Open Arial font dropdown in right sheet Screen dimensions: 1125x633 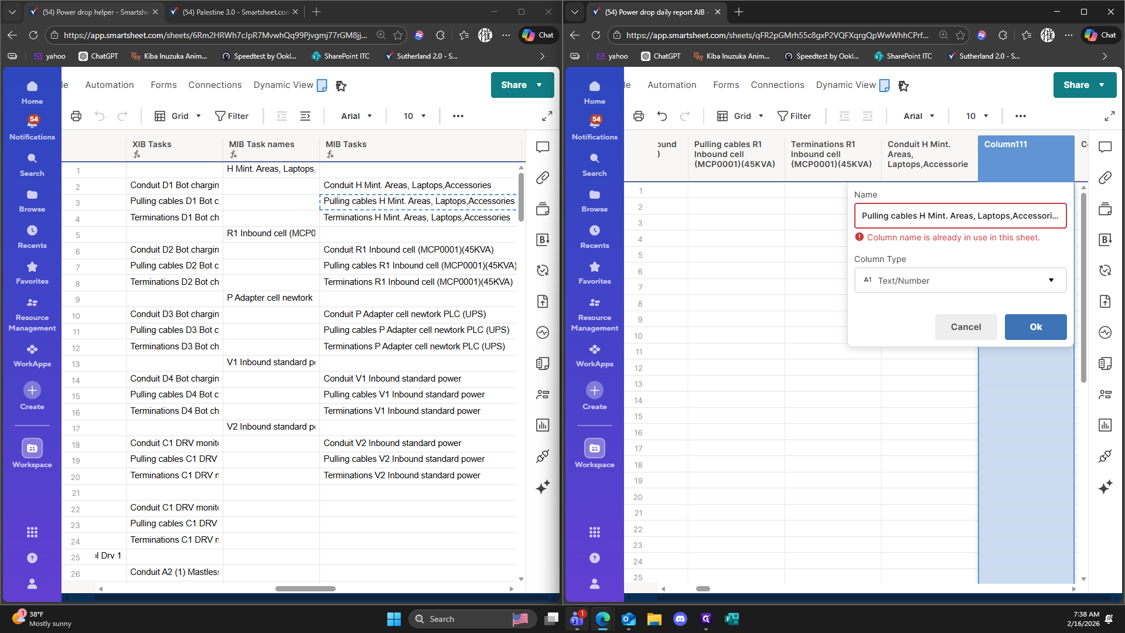pos(918,116)
